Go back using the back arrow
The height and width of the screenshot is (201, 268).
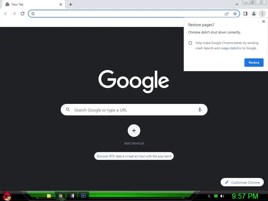click(6, 14)
